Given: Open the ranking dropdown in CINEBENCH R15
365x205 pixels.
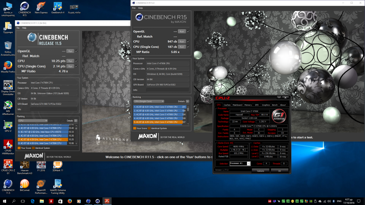Looking at the screenshot, I should click(x=149, y=101).
